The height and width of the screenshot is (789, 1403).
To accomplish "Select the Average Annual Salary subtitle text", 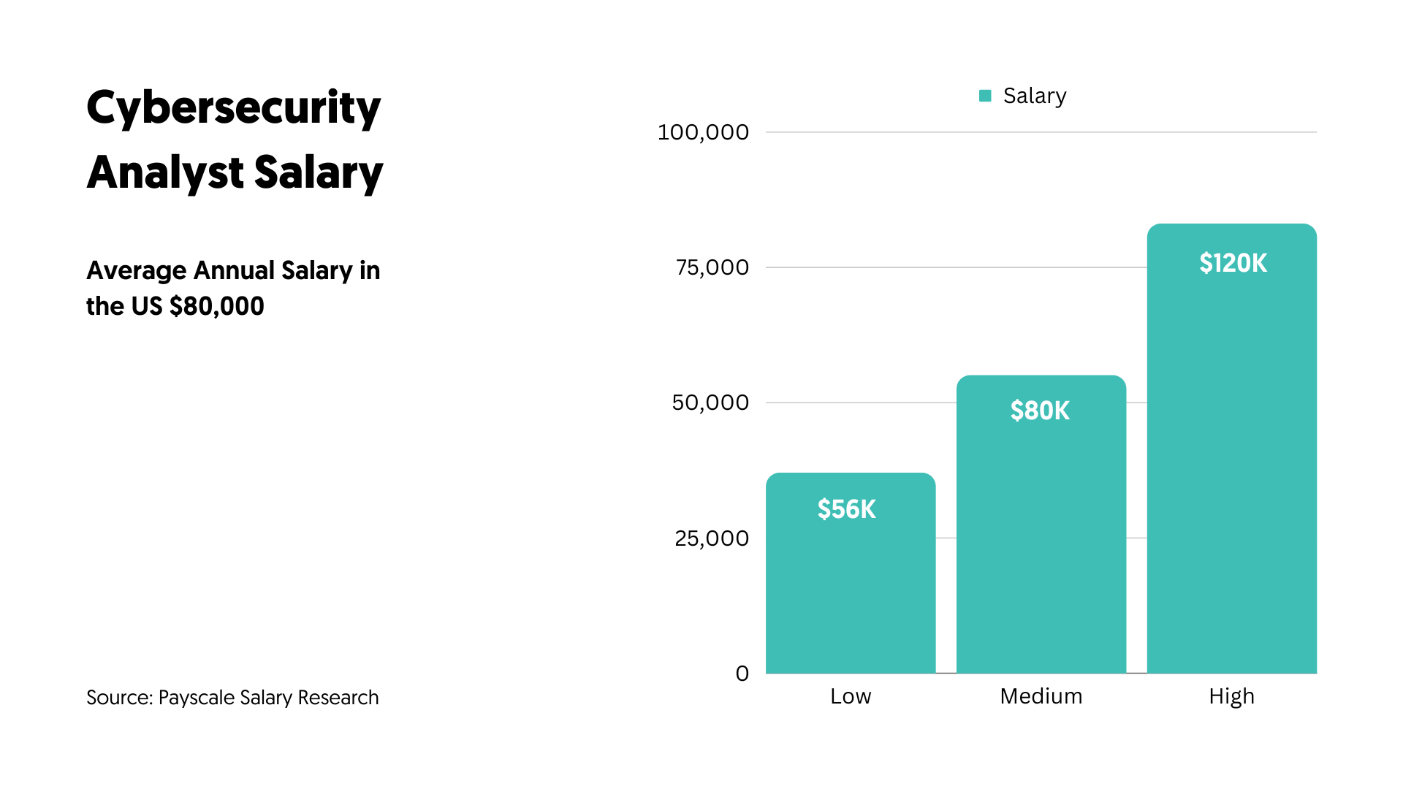I will pos(233,288).
